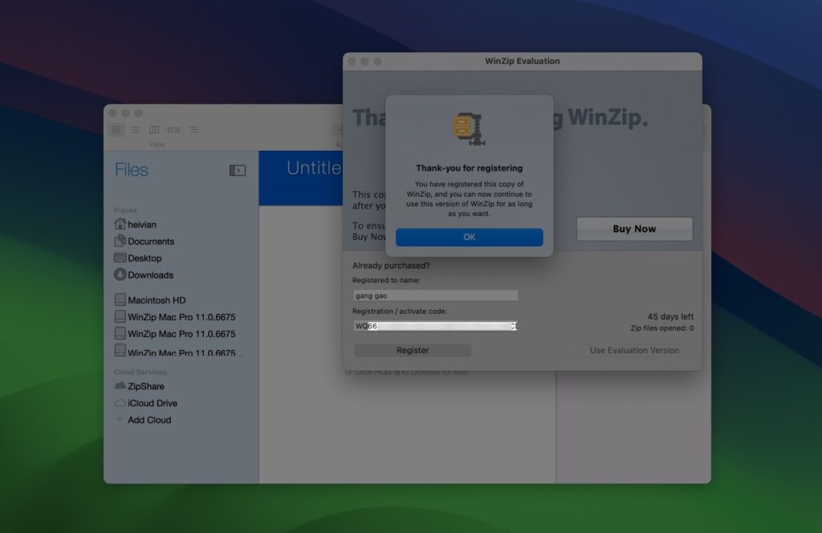This screenshot has width=822, height=533.
Task: Choose Use Evaluation Version
Action: coord(634,350)
